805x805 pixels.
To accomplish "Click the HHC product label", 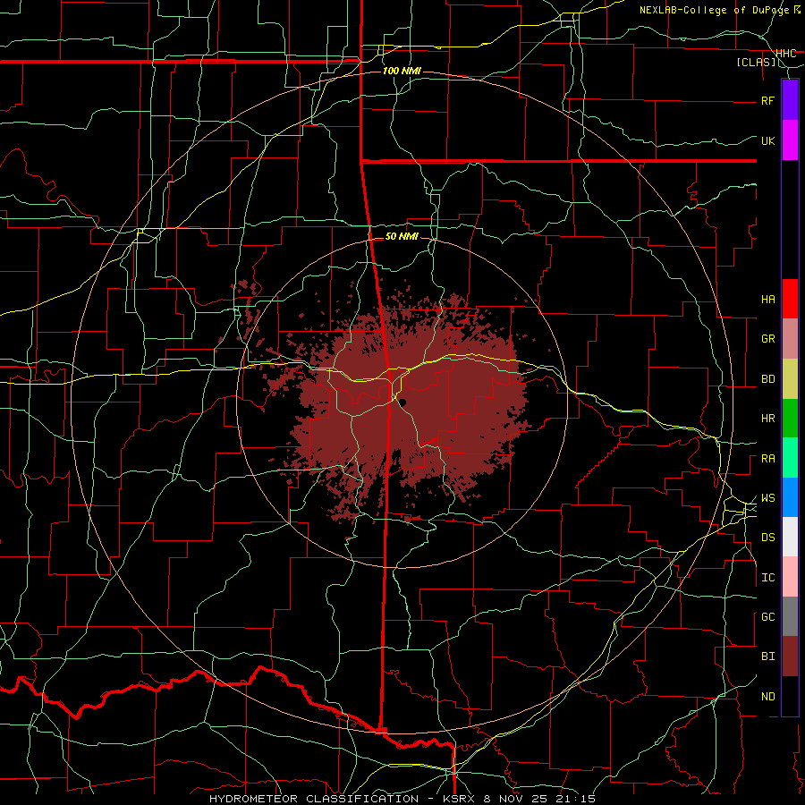I will click(786, 53).
